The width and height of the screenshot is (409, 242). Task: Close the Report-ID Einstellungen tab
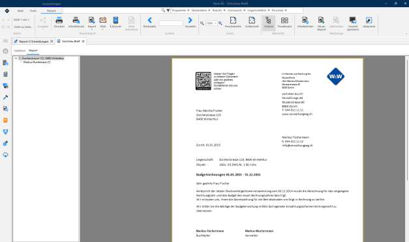[52, 42]
